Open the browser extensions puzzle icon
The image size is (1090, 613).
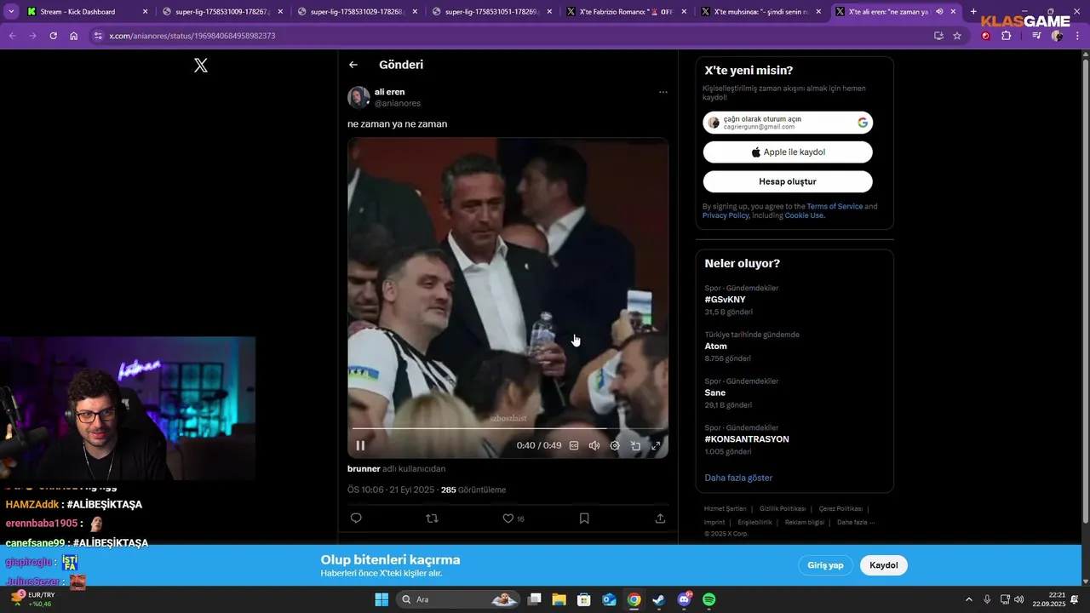[x=1007, y=36]
